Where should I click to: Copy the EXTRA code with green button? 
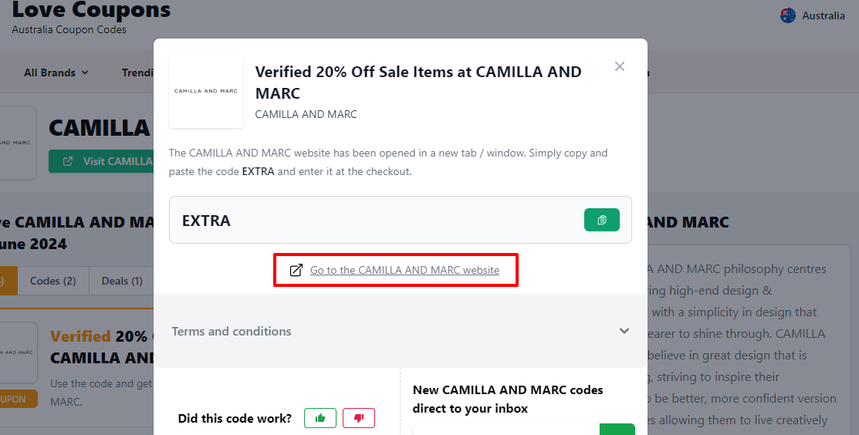(602, 220)
